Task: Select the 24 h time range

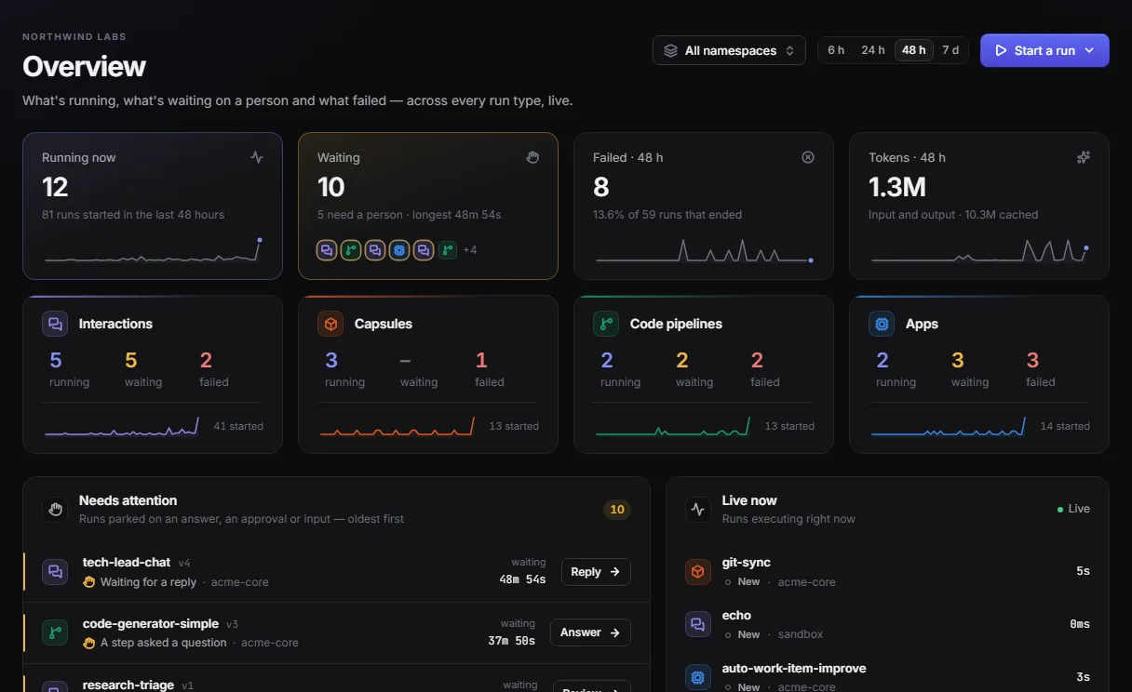Action: [x=873, y=50]
